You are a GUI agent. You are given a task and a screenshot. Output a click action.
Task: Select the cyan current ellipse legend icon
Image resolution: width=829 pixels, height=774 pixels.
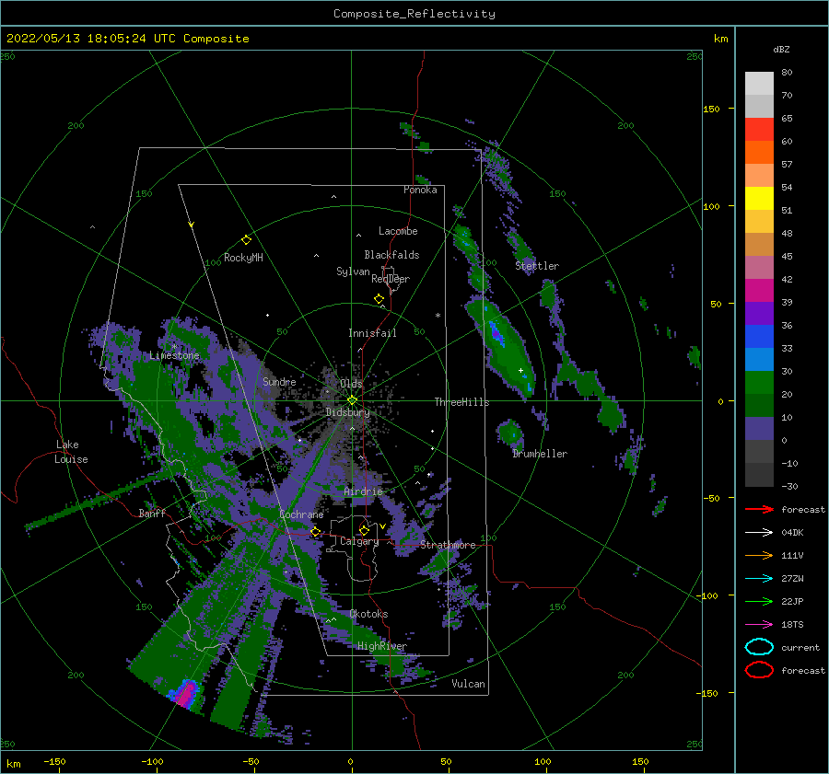759,647
